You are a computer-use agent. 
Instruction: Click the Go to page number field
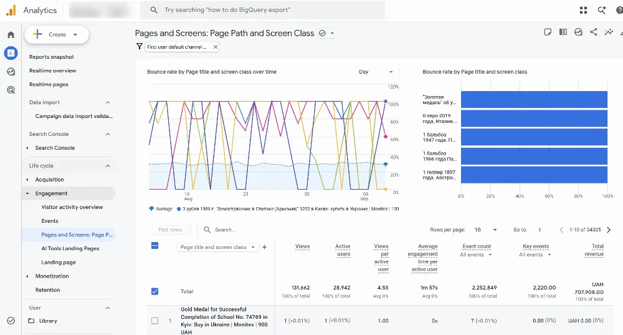pos(540,230)
